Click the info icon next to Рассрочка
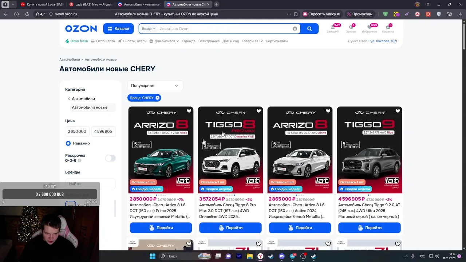Image resolution: width=466 pixels, height=262 pixels. 79,160
